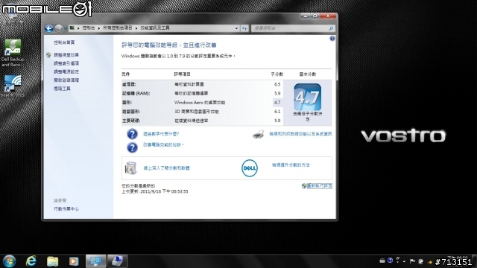Image resolution: width=477 pixels, height=268 pixels.
Task: Click the Action Center flag tray icon
Action: tap(412, 261)
